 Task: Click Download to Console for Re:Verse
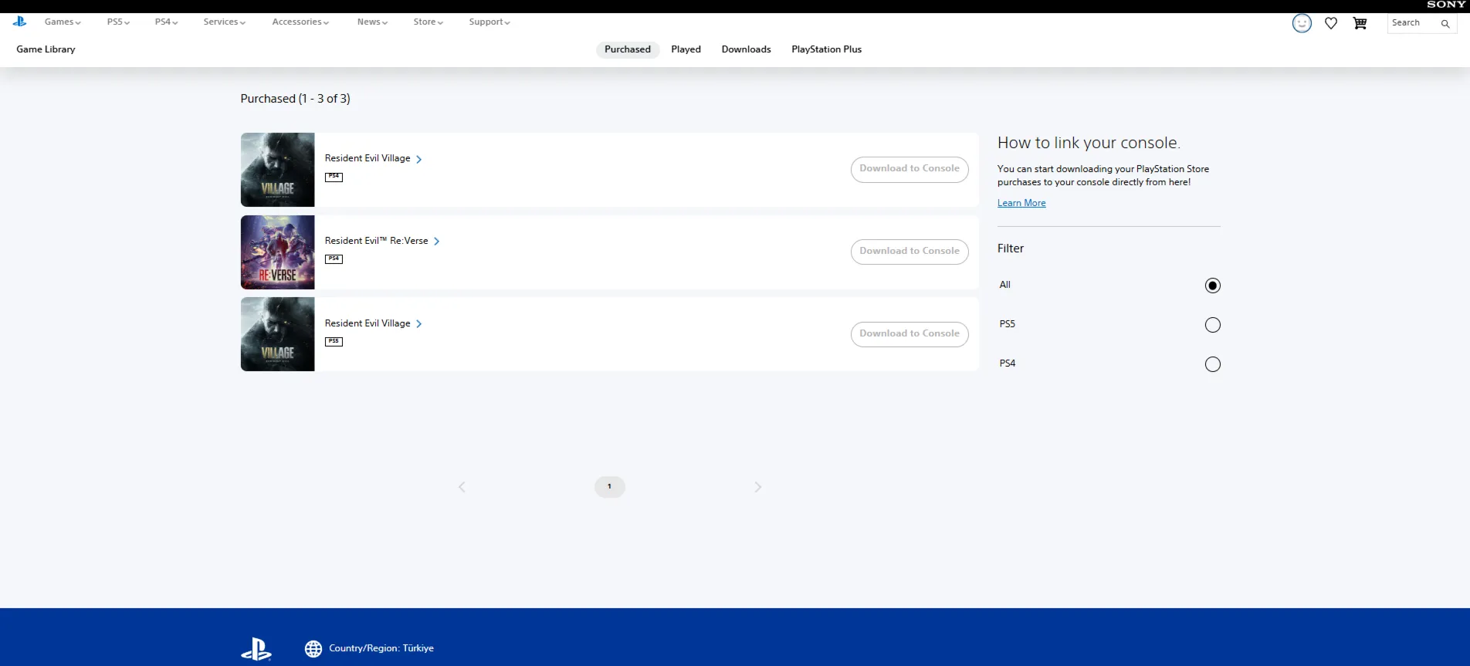(x=909, y=252)
